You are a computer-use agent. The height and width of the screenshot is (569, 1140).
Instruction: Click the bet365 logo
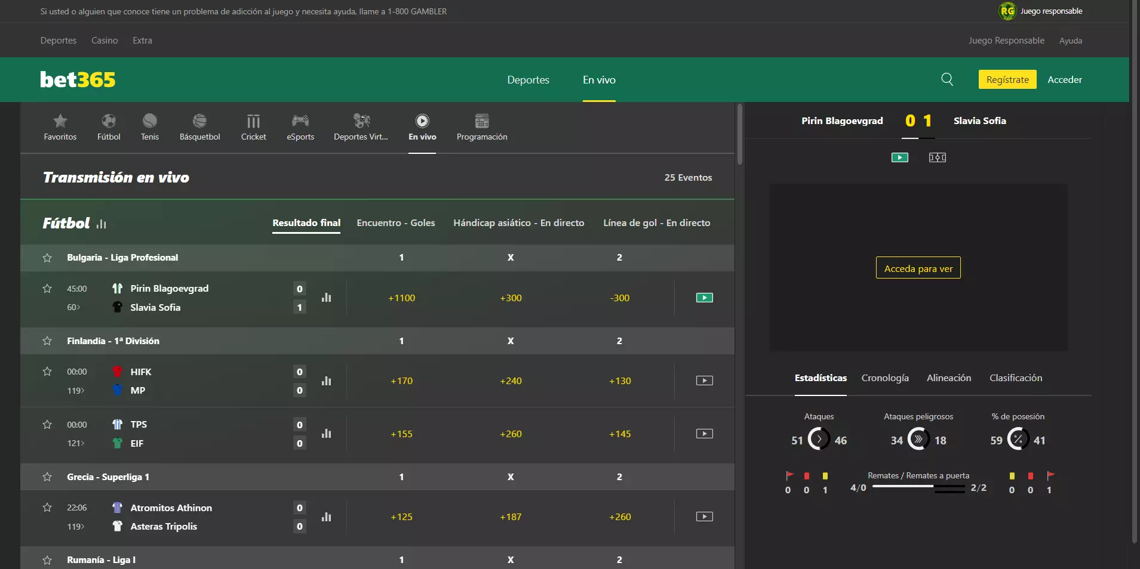coord(78,79)
